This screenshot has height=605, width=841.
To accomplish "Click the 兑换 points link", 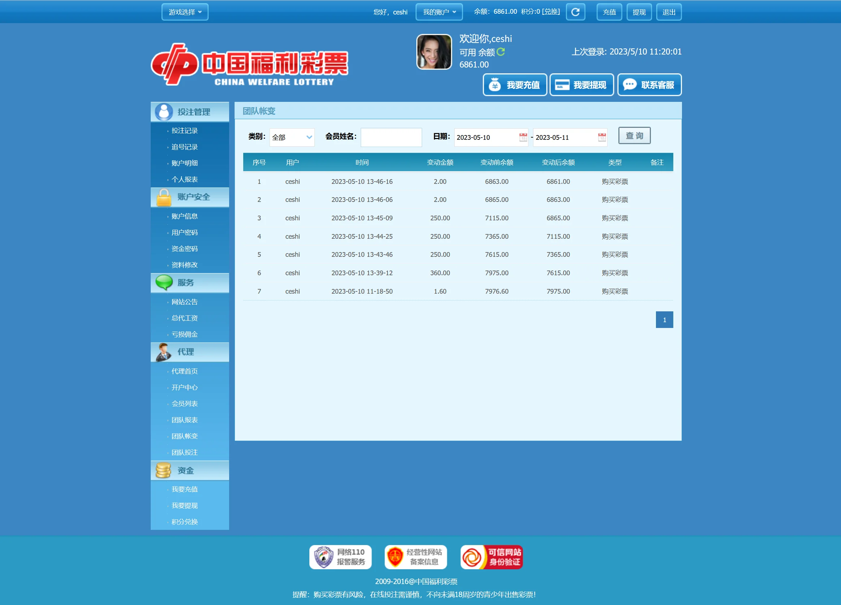I will point(551,12).
